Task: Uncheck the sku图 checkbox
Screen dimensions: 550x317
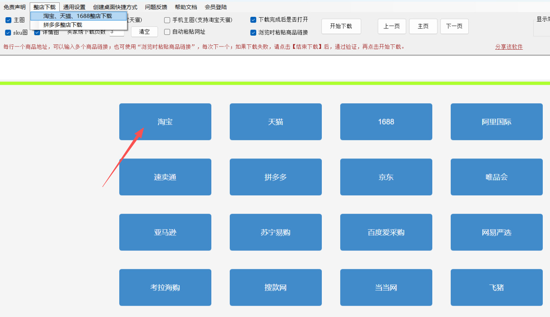Action: pyautogui.click(x=8, y=32)
